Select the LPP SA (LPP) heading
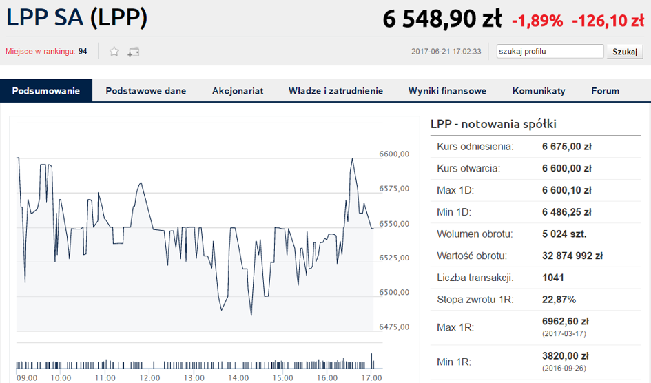 76,18
